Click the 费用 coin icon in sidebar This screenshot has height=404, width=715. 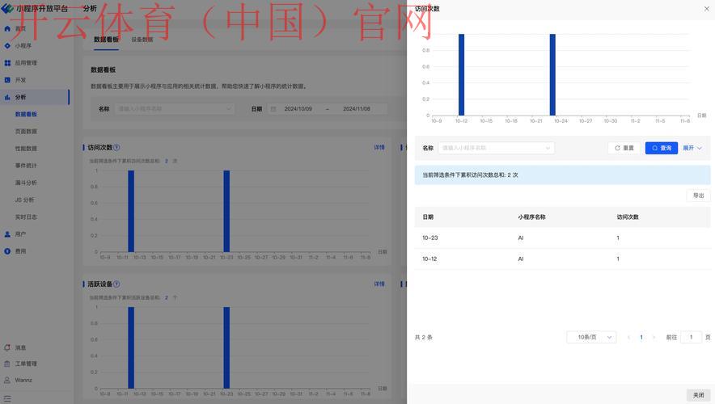click(7, 251)
